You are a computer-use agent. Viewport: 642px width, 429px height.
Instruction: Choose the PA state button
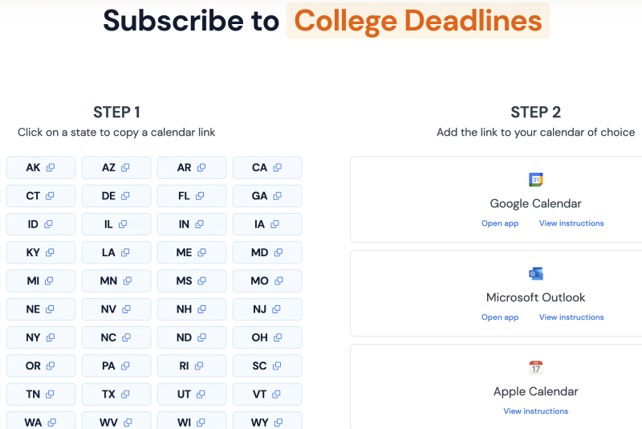pyautogui.click(x=116, y=366)
